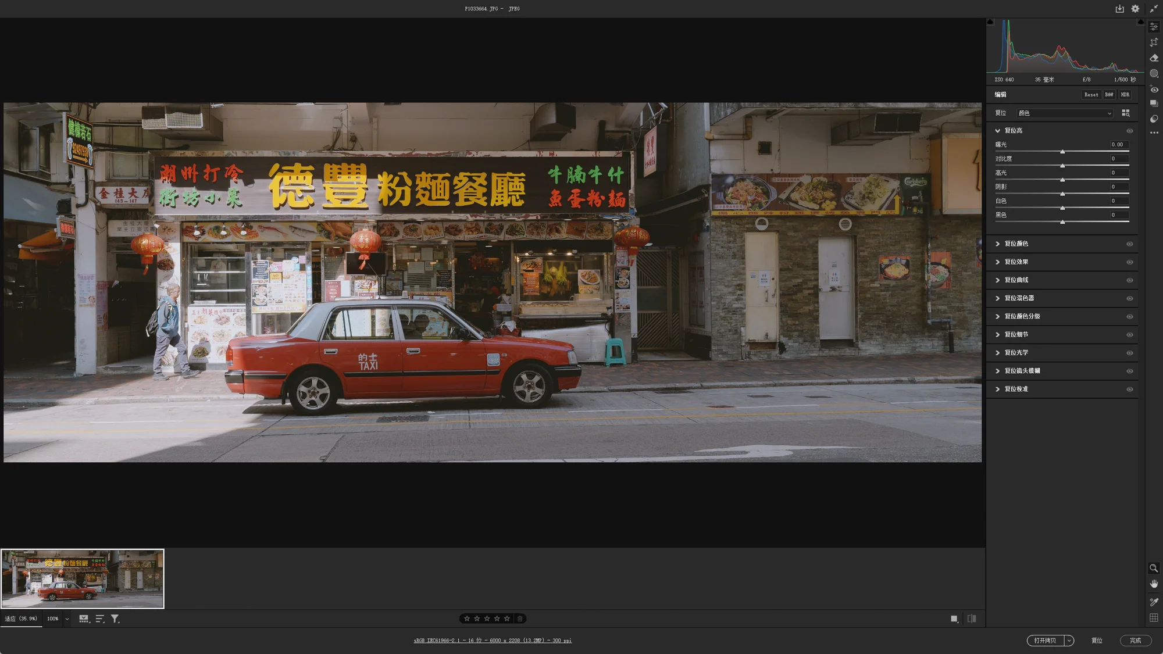This screenshot has height=654, width=1163.
Task: Toggle visibility of 复位颜色 panel
Action: (1129, 244)
